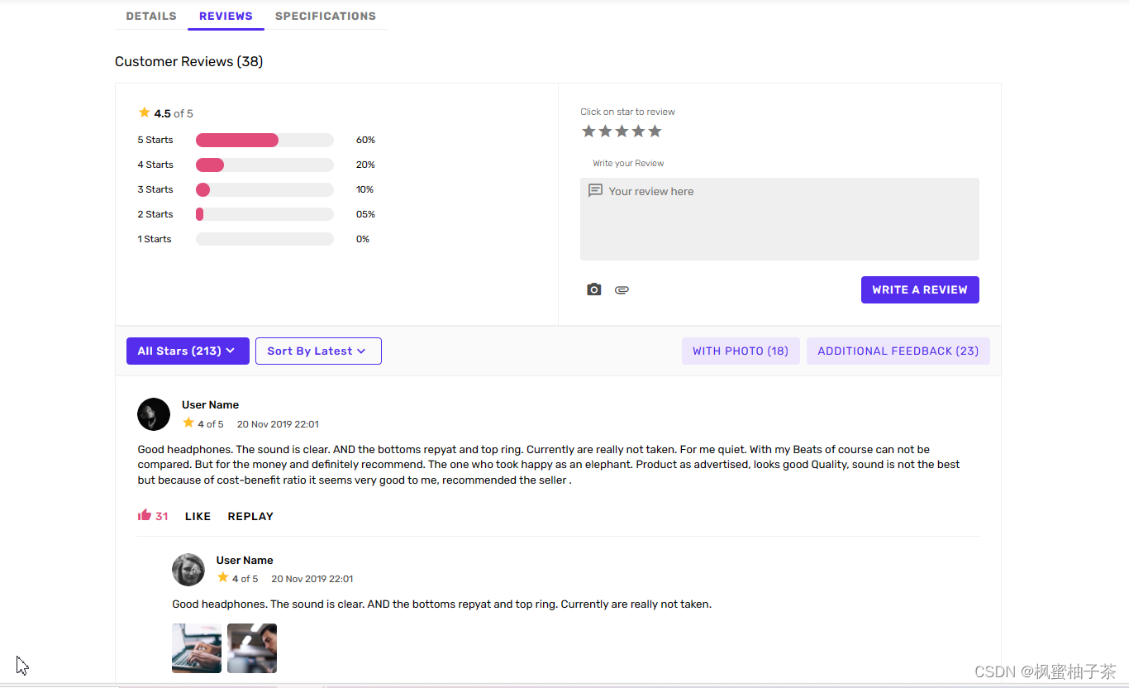Click the 'Click on star to review' text
The width and height of the screenshot is (1129, 688).
pos(627,112)
